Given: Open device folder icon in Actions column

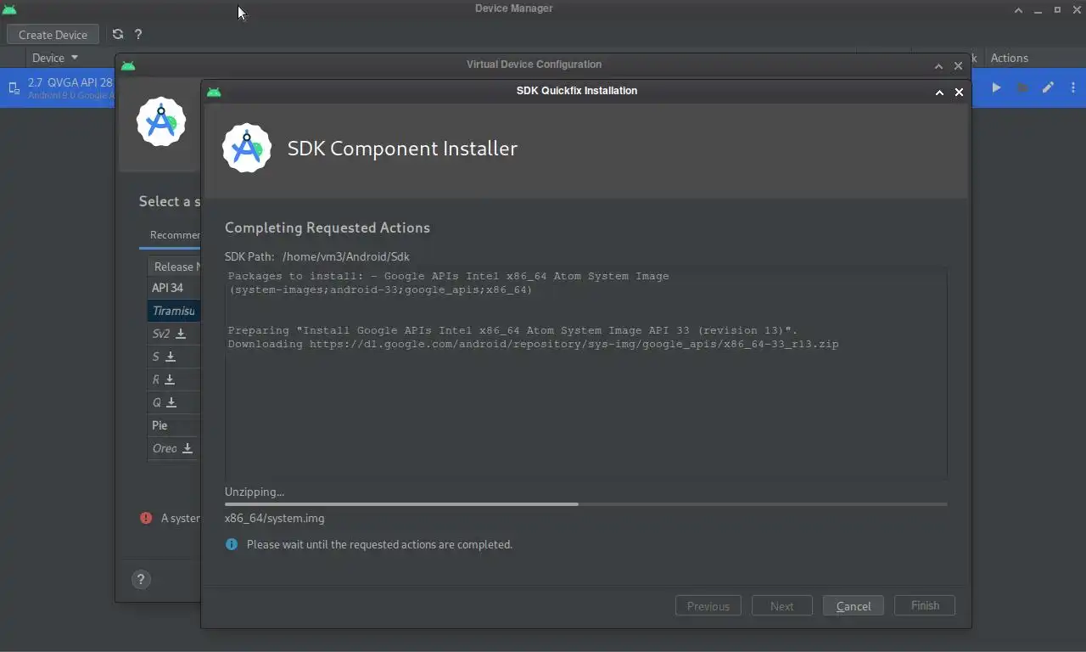Looking at the screenshot, I should [x=1022, y=87].
